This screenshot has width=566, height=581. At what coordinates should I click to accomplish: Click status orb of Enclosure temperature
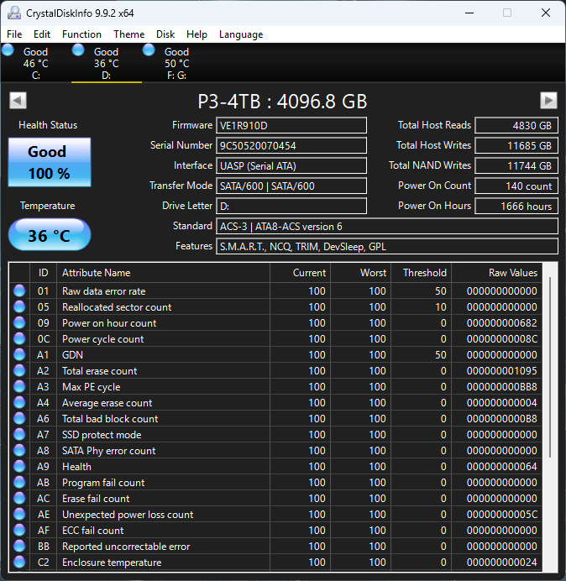coord(19,562)
